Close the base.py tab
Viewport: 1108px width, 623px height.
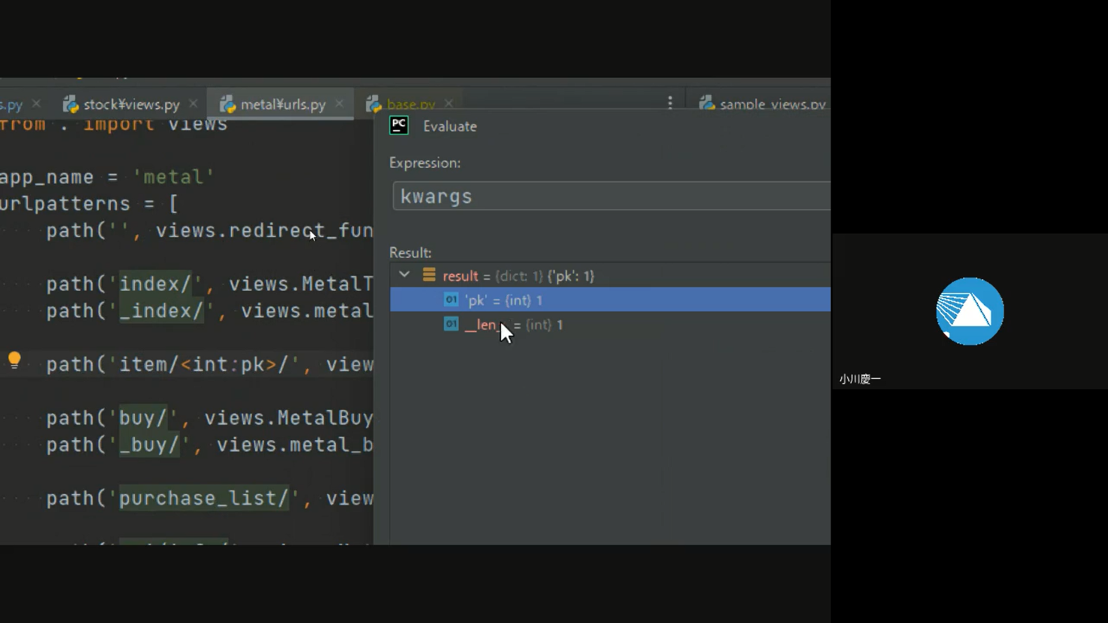click(448, 103)
